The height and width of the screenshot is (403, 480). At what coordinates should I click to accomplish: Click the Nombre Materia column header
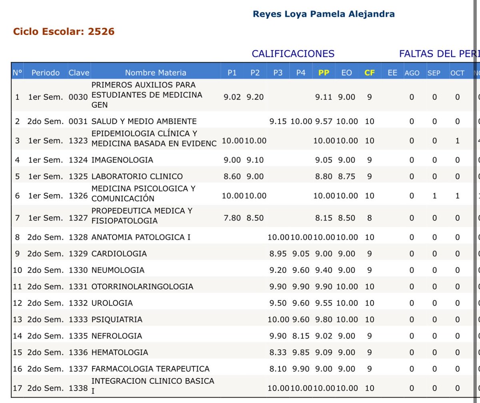156,73
